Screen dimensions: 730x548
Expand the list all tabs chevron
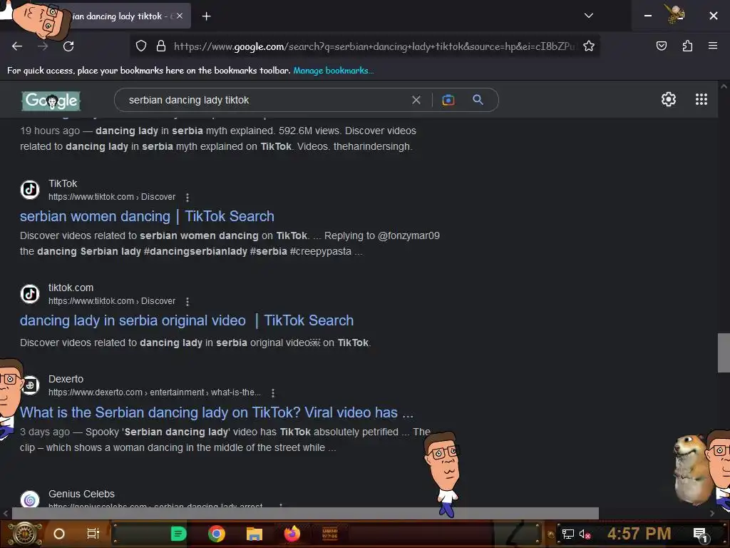tap(588, 16)
